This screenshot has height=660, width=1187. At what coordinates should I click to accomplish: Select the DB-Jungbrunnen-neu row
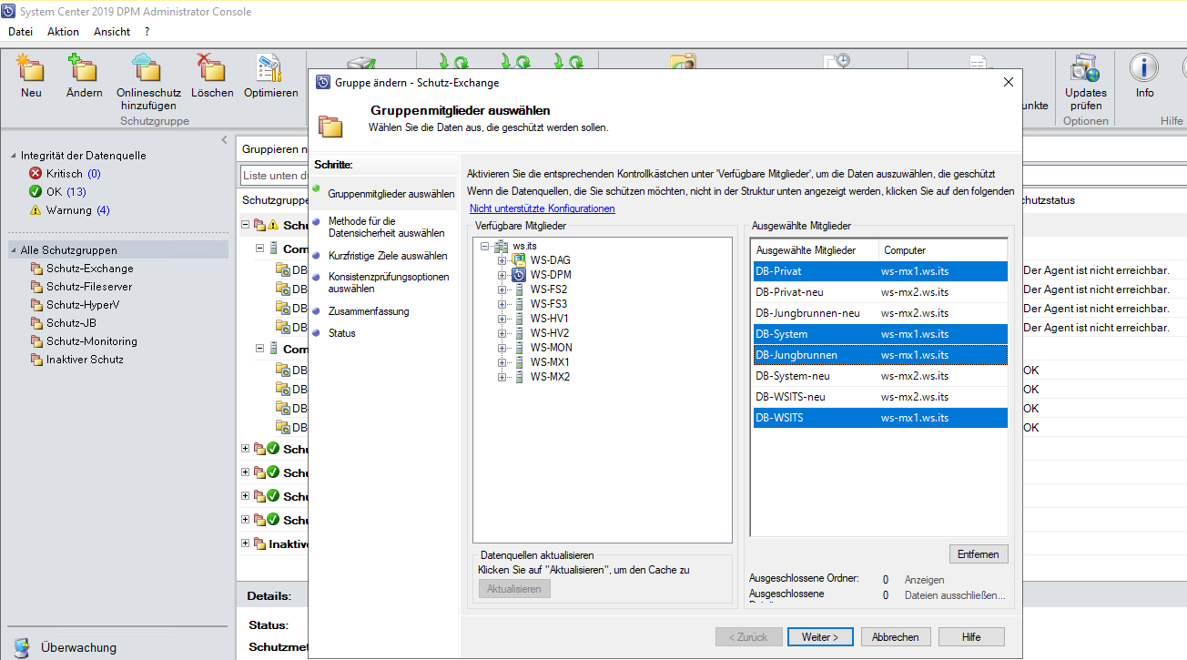879,313
